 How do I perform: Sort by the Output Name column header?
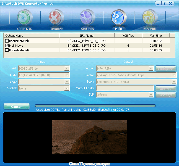(32, 36)
